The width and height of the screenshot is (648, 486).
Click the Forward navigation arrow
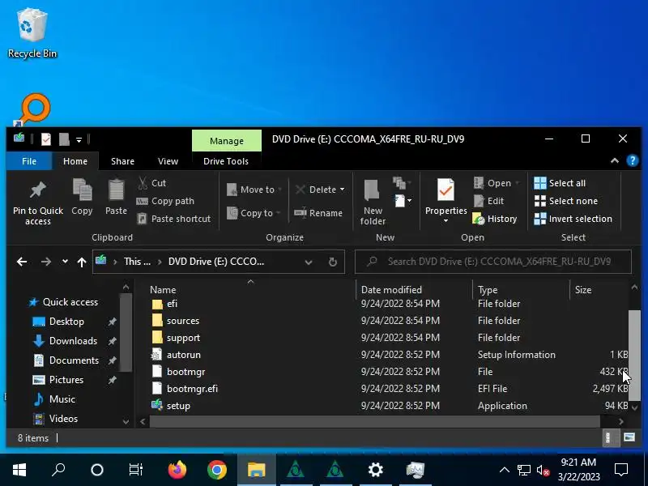pos(46,262)
